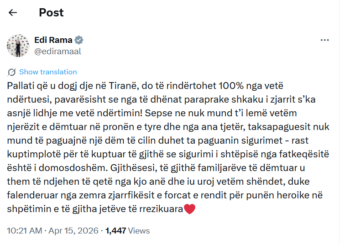The image size is (340, 244).
Task: Click the 1,447 view count number
Action: [115, 231]
